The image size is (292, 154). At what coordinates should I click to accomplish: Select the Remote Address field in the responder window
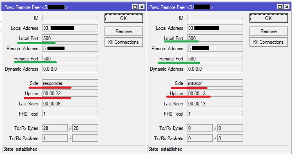click(70, 49)
